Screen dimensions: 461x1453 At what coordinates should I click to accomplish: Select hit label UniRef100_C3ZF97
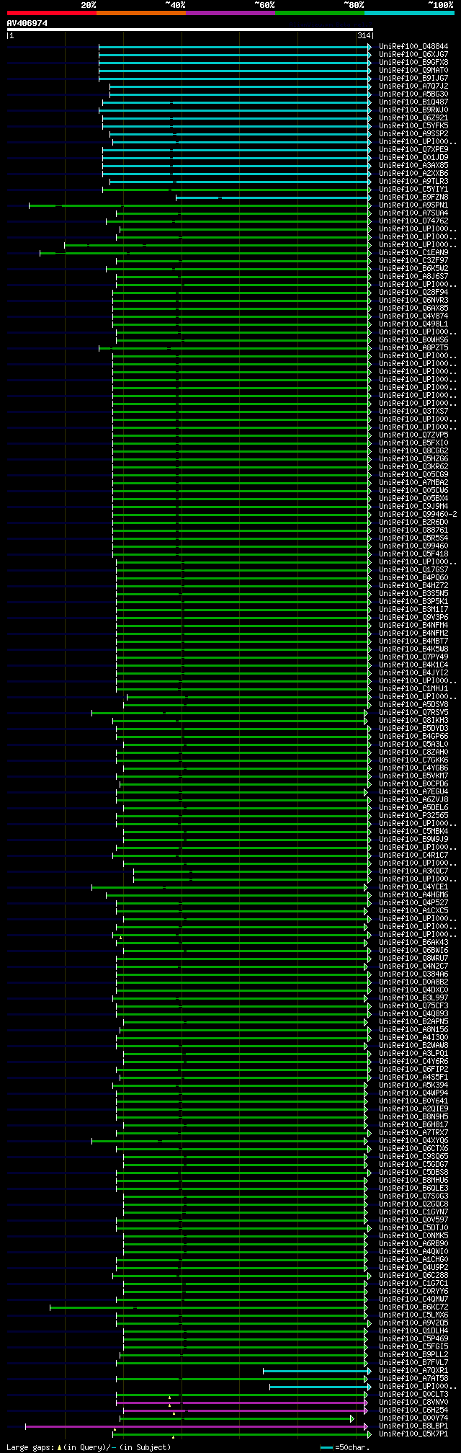point(413,260)
